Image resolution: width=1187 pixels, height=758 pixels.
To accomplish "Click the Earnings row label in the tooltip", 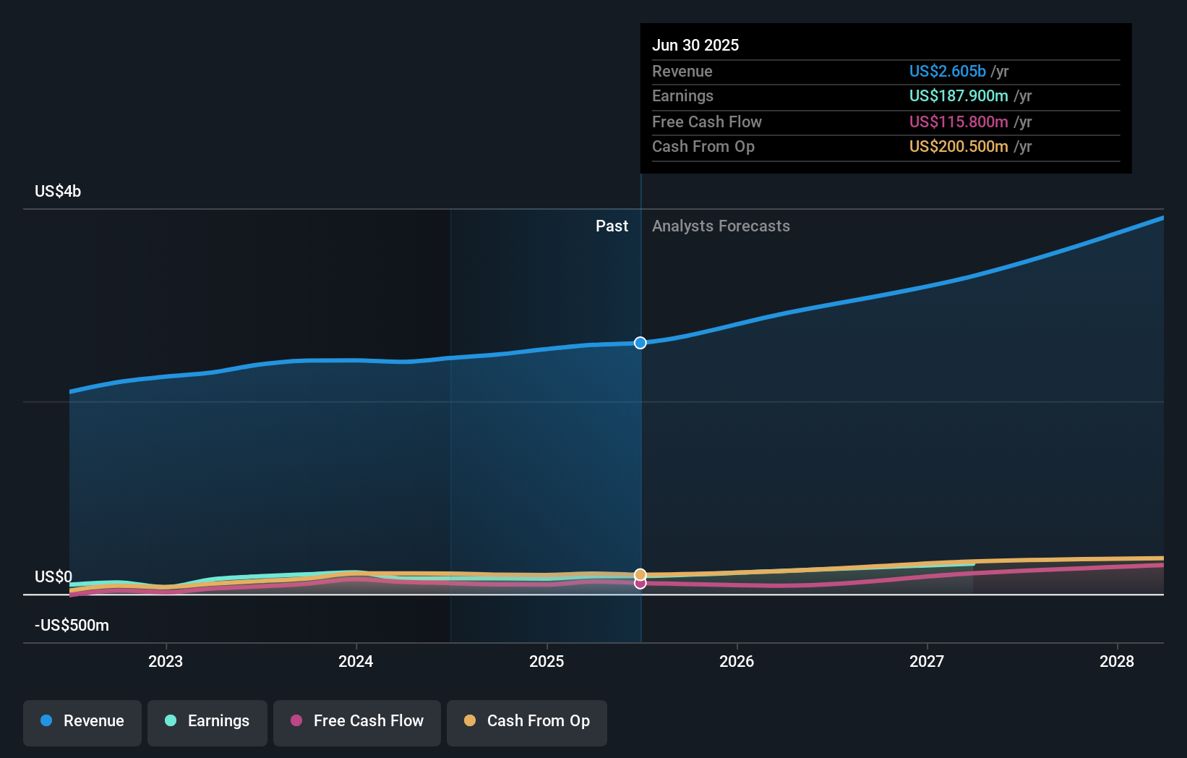I will click(x=682, y=95).
